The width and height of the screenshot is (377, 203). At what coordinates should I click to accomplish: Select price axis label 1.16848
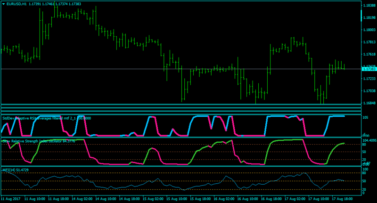(x=369, y=103)
